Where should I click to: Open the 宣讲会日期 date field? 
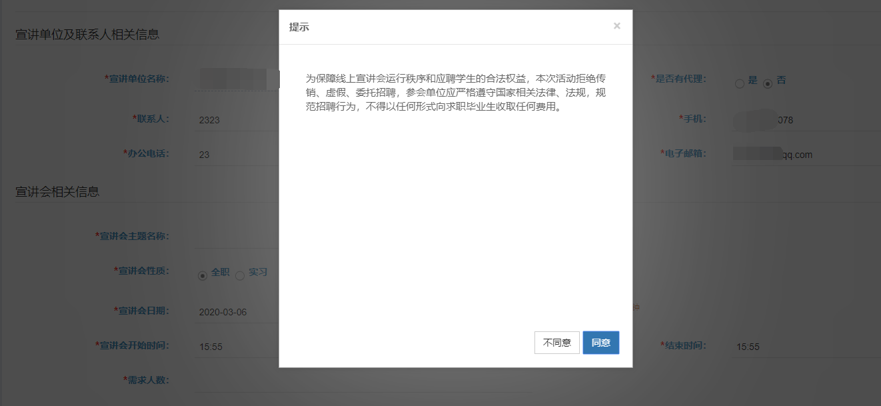(x=237, y=312)
